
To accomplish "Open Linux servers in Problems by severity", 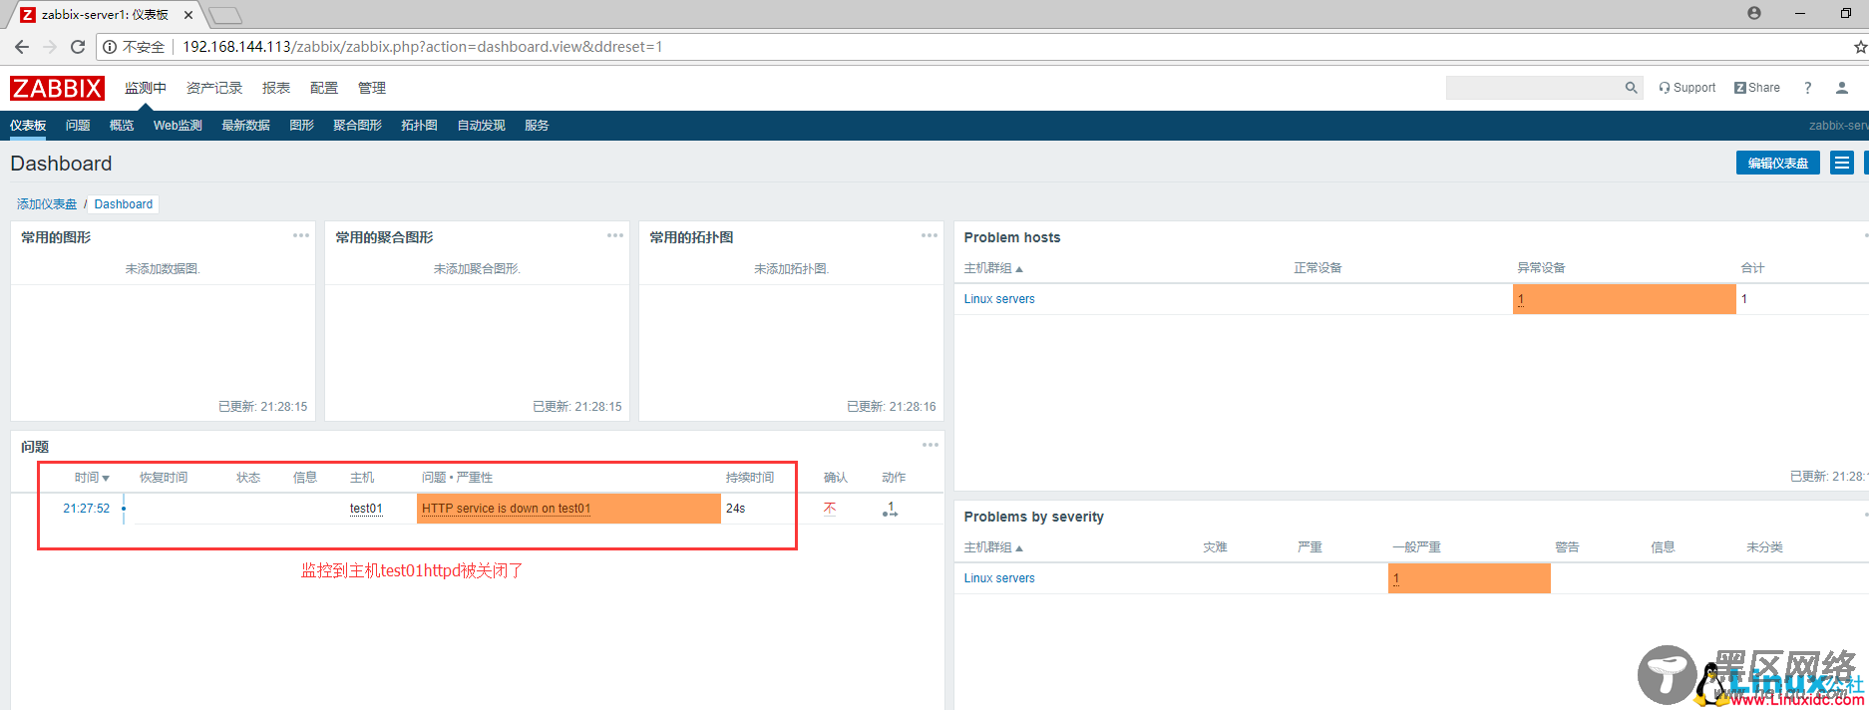I will [999, 578].
